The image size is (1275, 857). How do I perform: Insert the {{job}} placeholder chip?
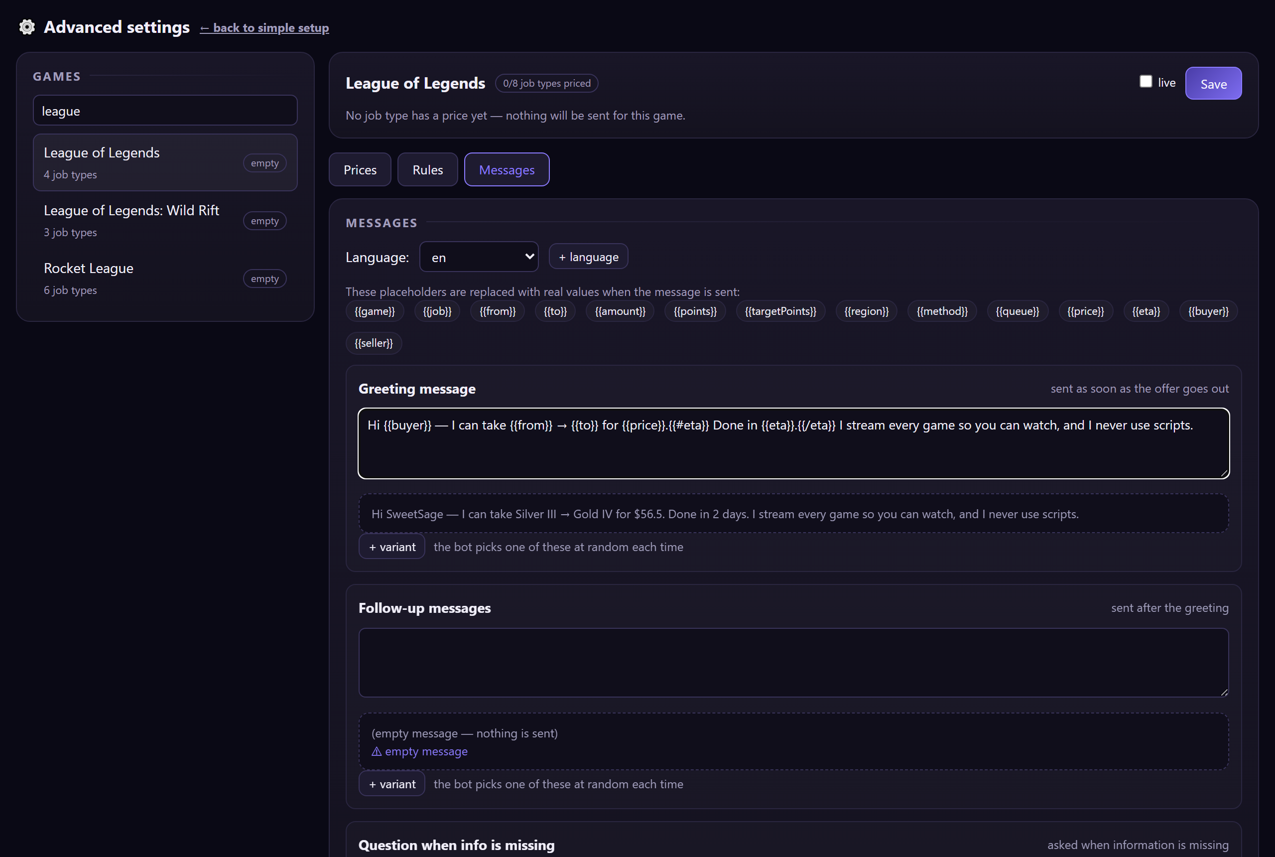(x=437, y=311)
